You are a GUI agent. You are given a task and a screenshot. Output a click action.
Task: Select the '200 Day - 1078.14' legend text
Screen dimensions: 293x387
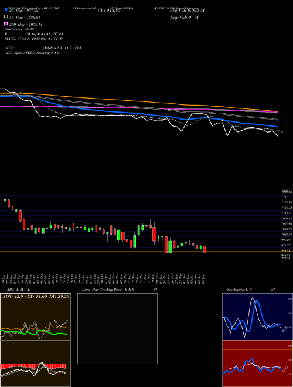click(26, 25)
